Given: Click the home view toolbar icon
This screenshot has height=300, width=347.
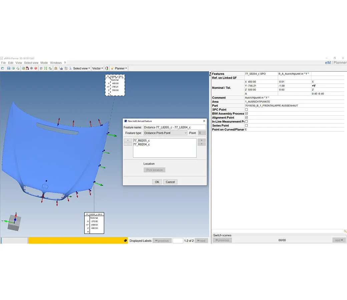Looking at the screenshot, I should click(56, 68).
